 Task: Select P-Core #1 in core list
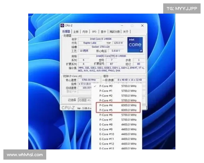click(x=116, y=91)
